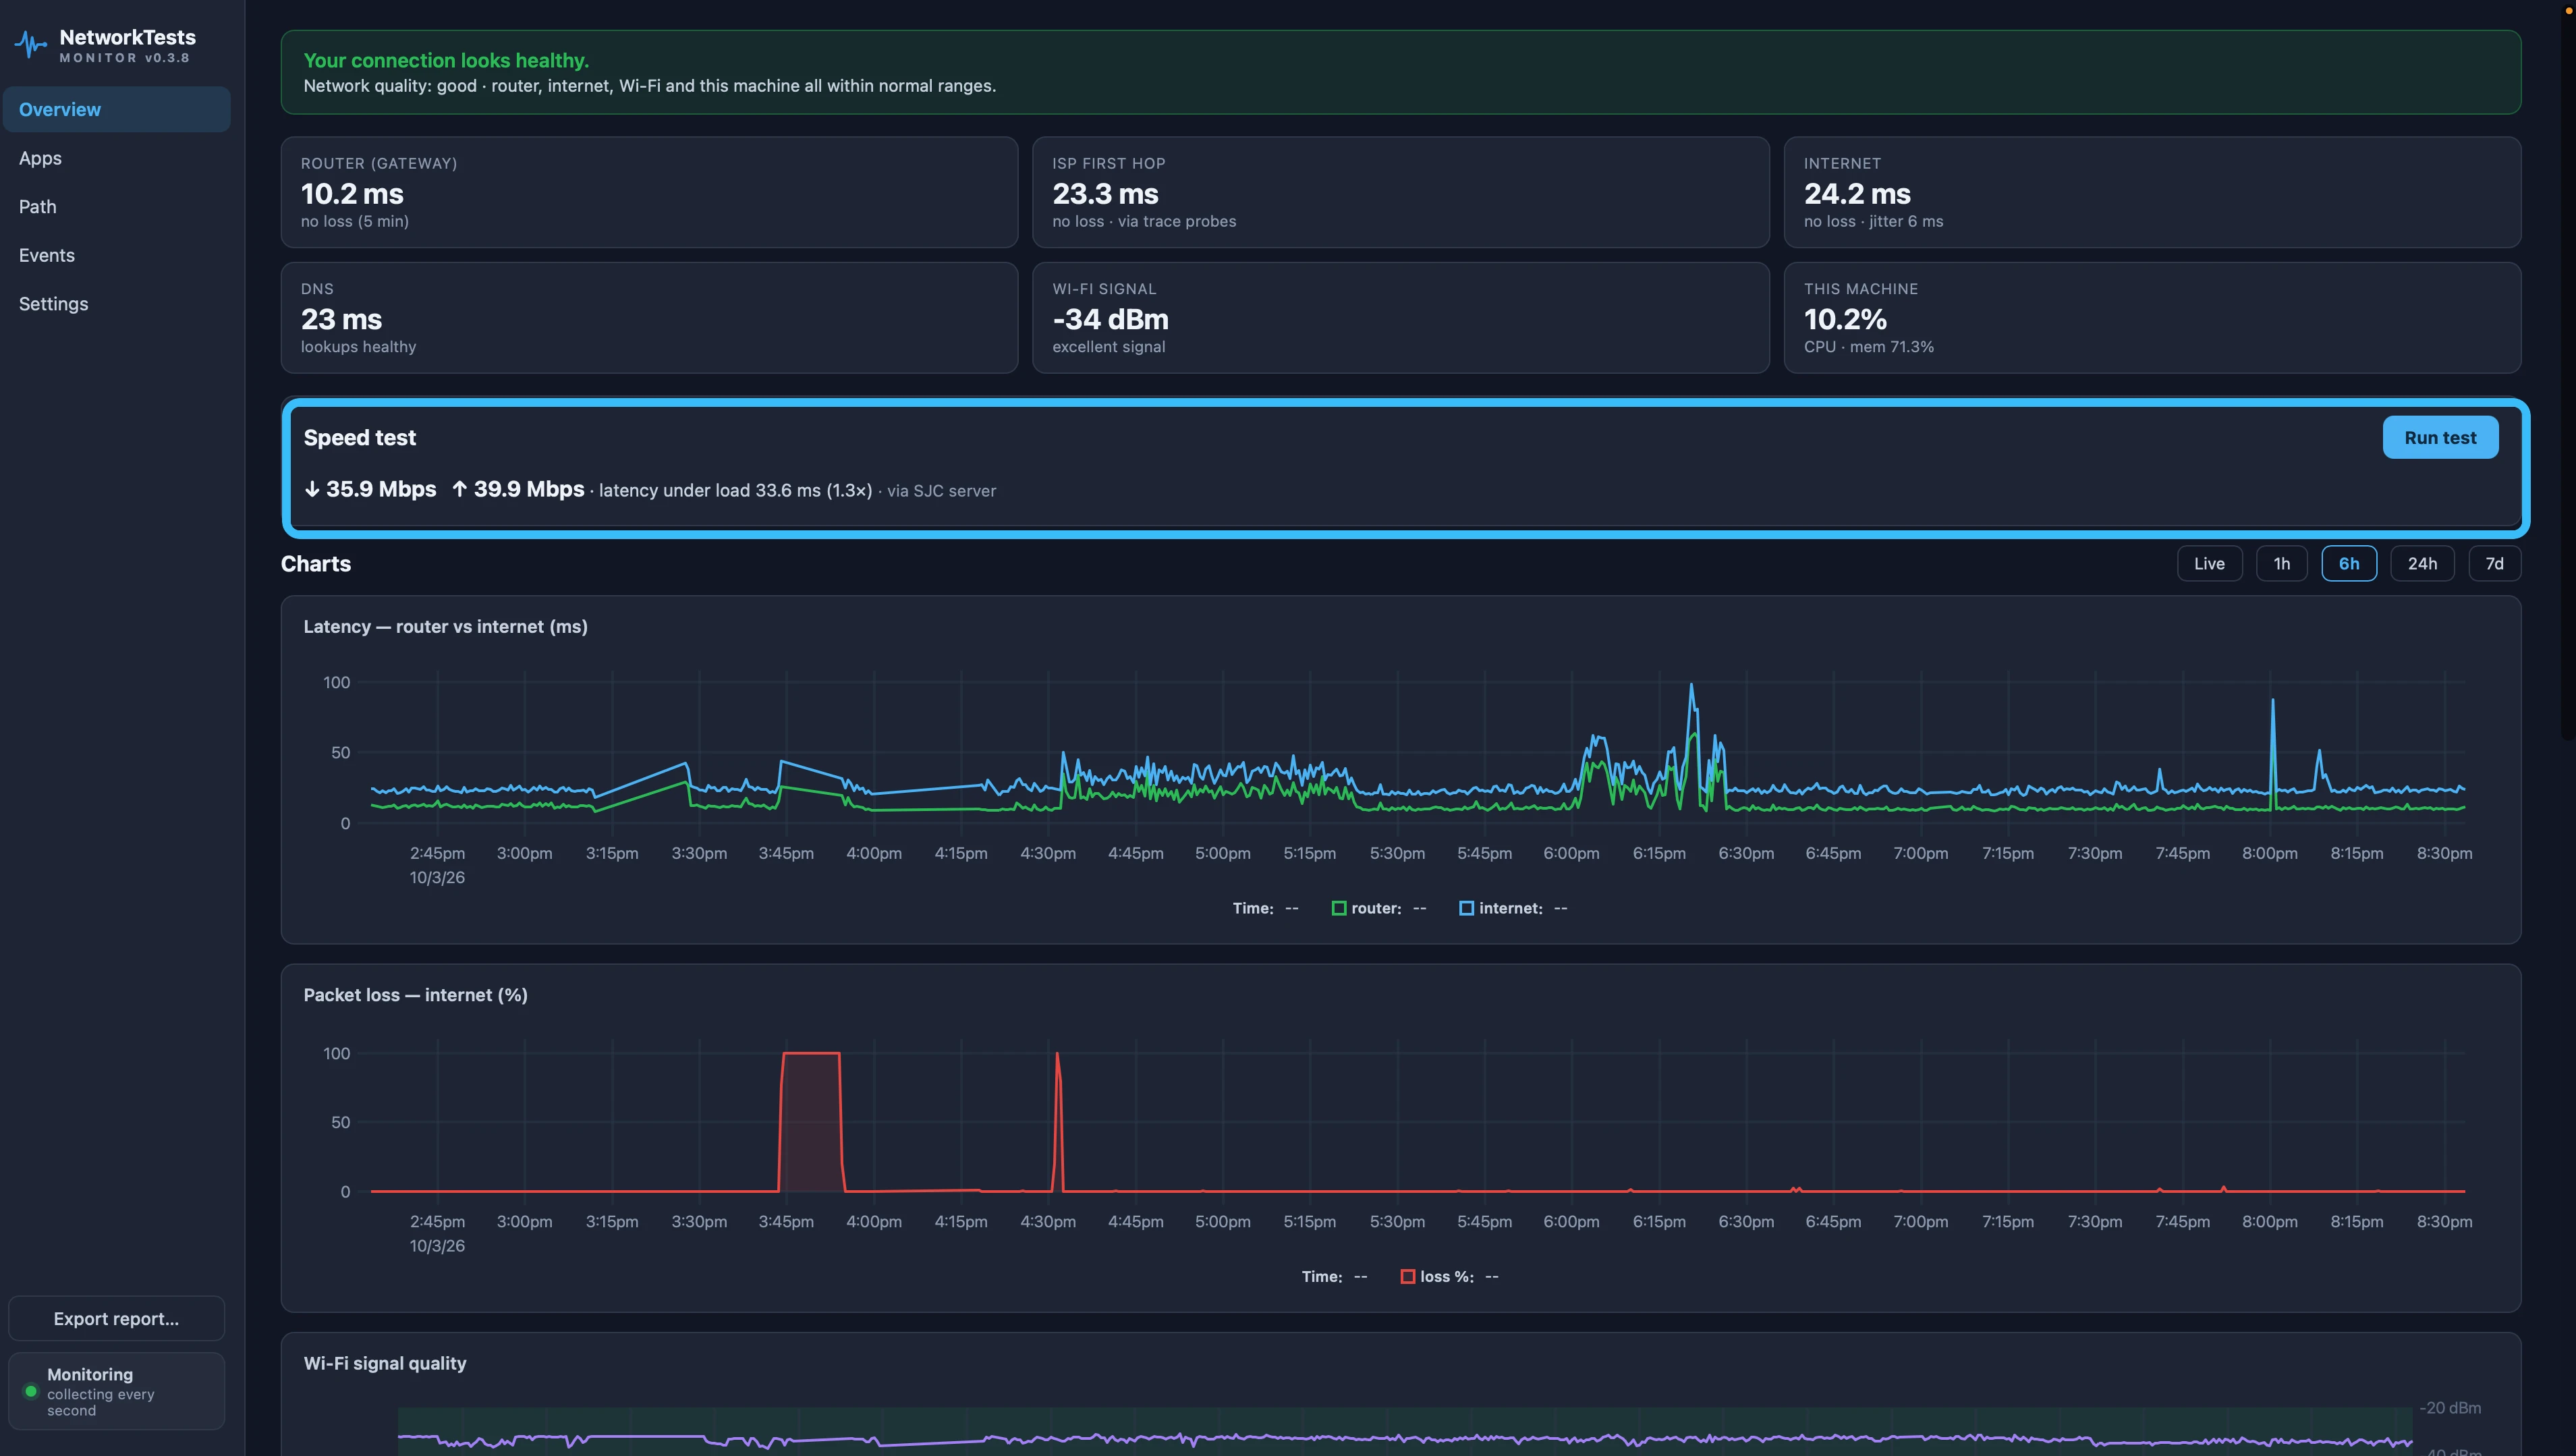Click the 'Wi-Fi signal quality' chart title
Viewport: 2576px width, 1456px height.
(385, 1363)
